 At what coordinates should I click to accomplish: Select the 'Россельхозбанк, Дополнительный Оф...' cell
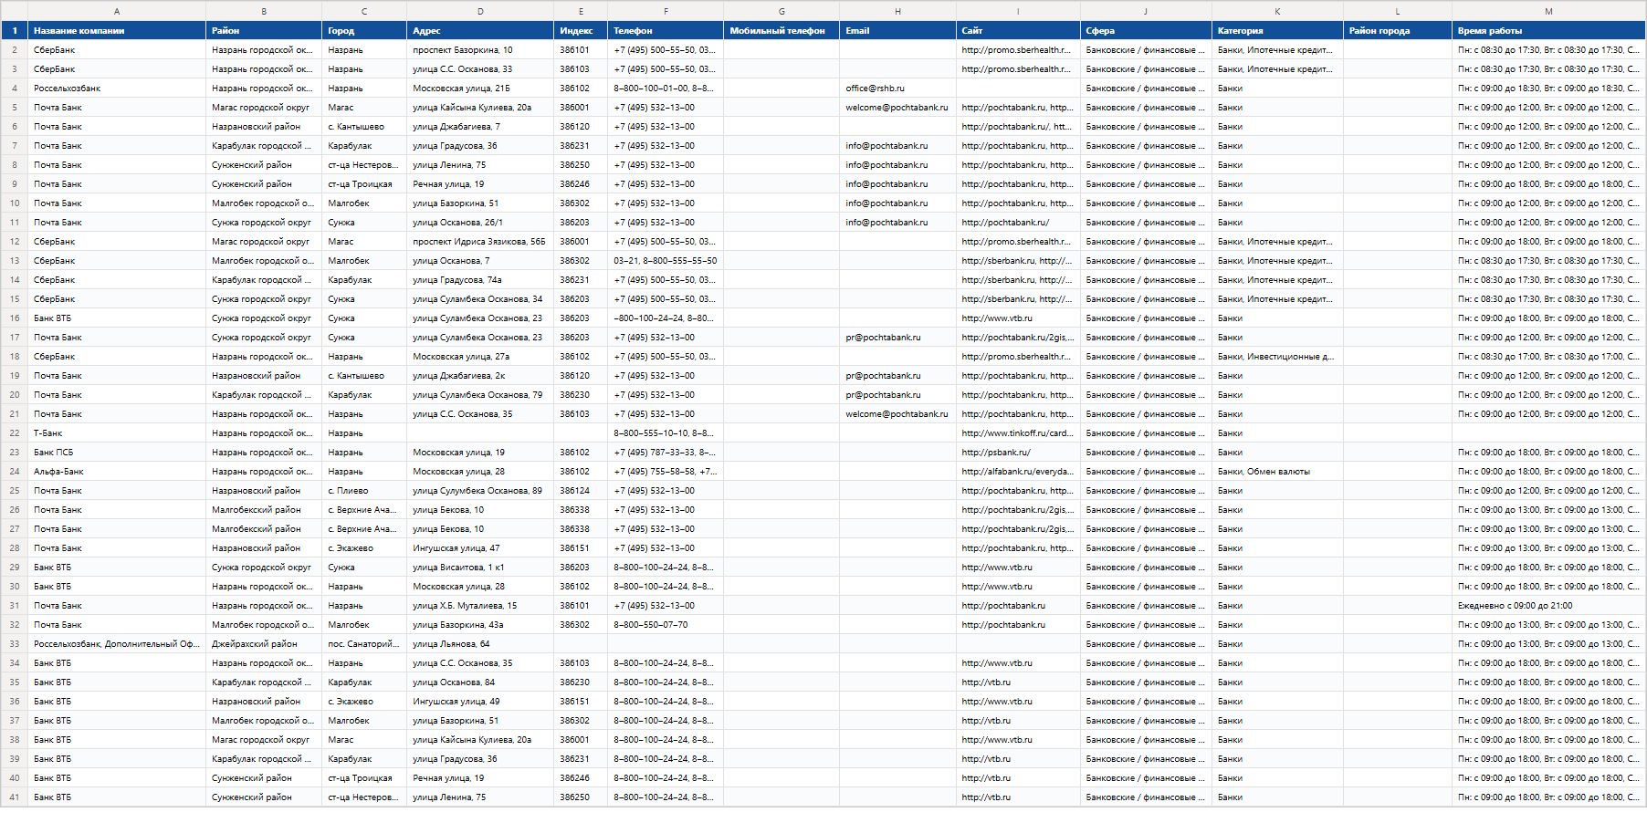[117, 644]
